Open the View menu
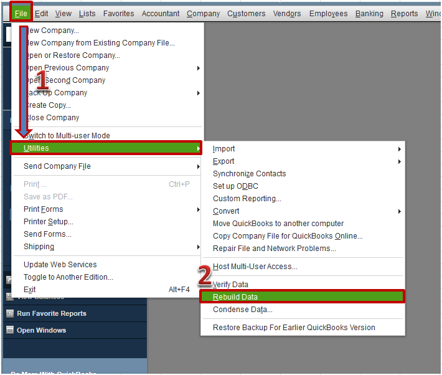442x375 pixels. tap(63, 14)
